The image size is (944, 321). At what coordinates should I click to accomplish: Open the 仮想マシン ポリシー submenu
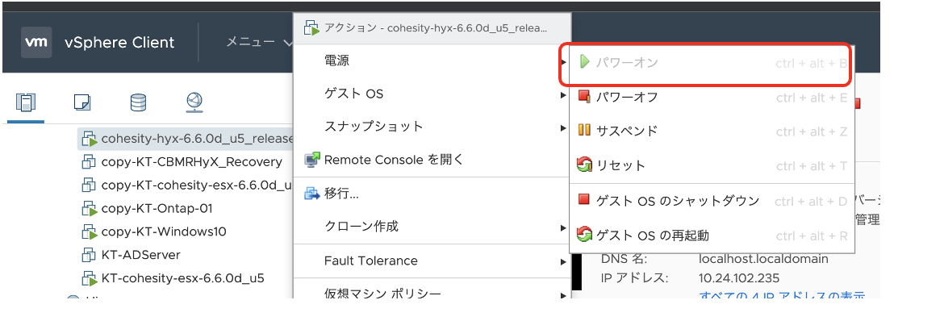[x=432, y=294]
